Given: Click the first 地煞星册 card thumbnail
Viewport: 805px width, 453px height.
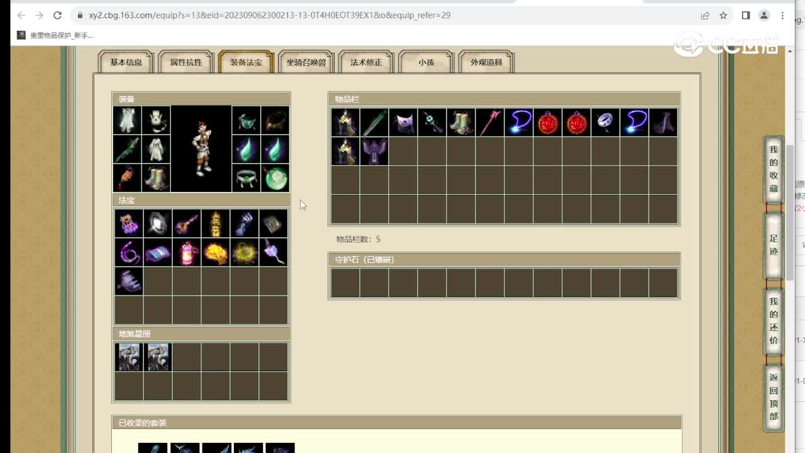Looking at the screenshot, I should pos(129,357).
